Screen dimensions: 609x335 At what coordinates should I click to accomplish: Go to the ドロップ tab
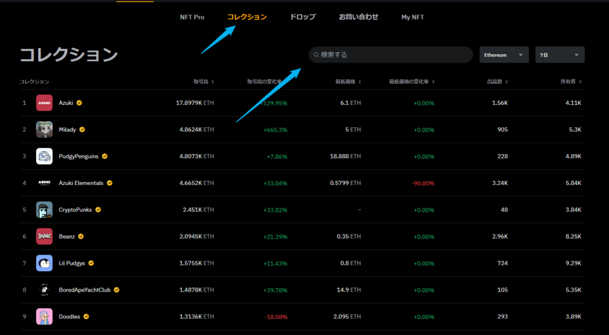point(303,17)
